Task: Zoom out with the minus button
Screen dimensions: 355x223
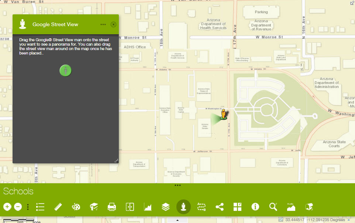Action: [x=18, y=207]
